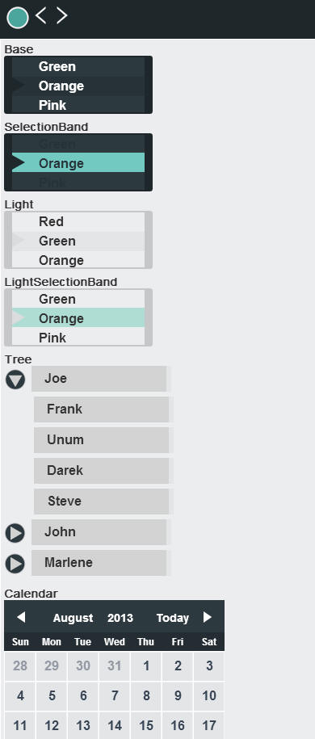Viewport: 315px width, 739px height.
Task: Pick Pink in the LightSelectionBand picker
Action: click(78, 338)
